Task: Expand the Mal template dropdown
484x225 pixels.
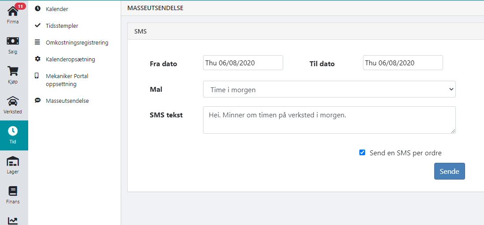Action: 329,89
